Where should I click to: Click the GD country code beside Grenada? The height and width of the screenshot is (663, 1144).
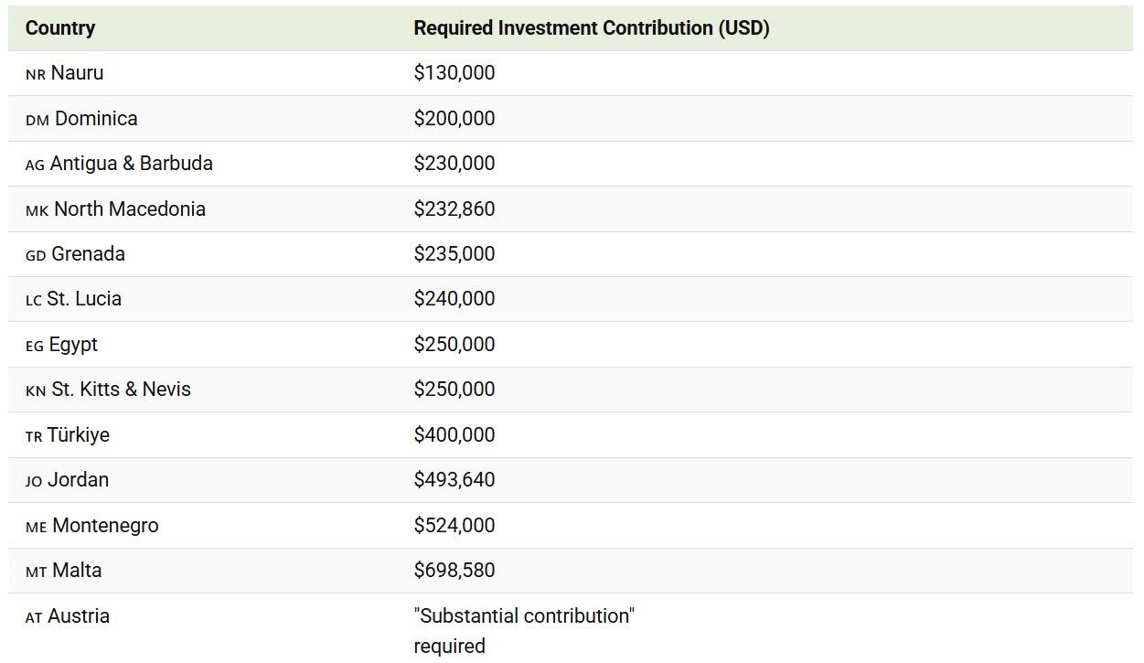point(36,256)
